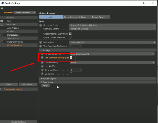Switch to the Main tab
This screenshot has width=158, height=123.
tap(51, 17)
